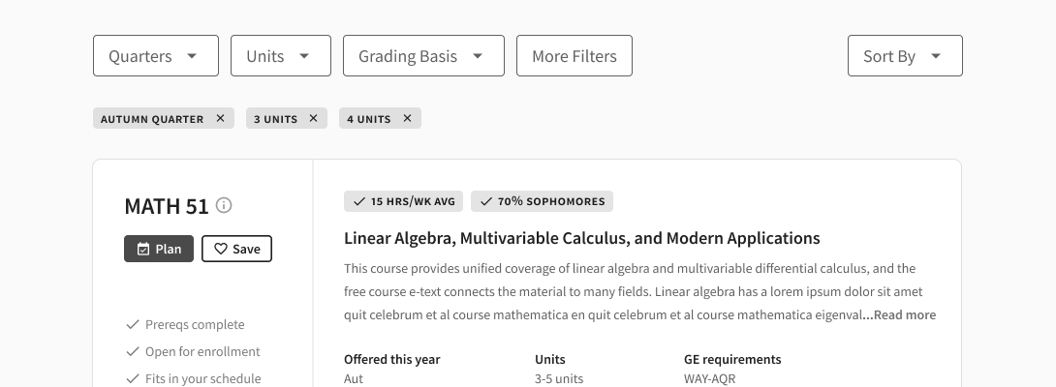Remove the 3 Units filter chip

tap(313, 118)
